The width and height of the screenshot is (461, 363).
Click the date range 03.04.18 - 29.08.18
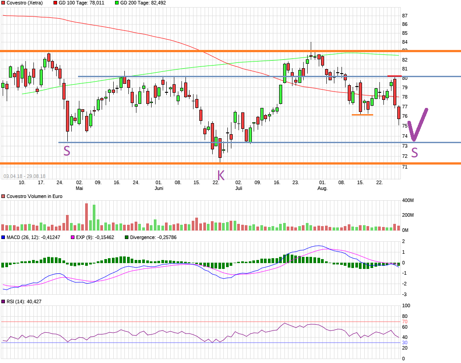click(25, 176)
